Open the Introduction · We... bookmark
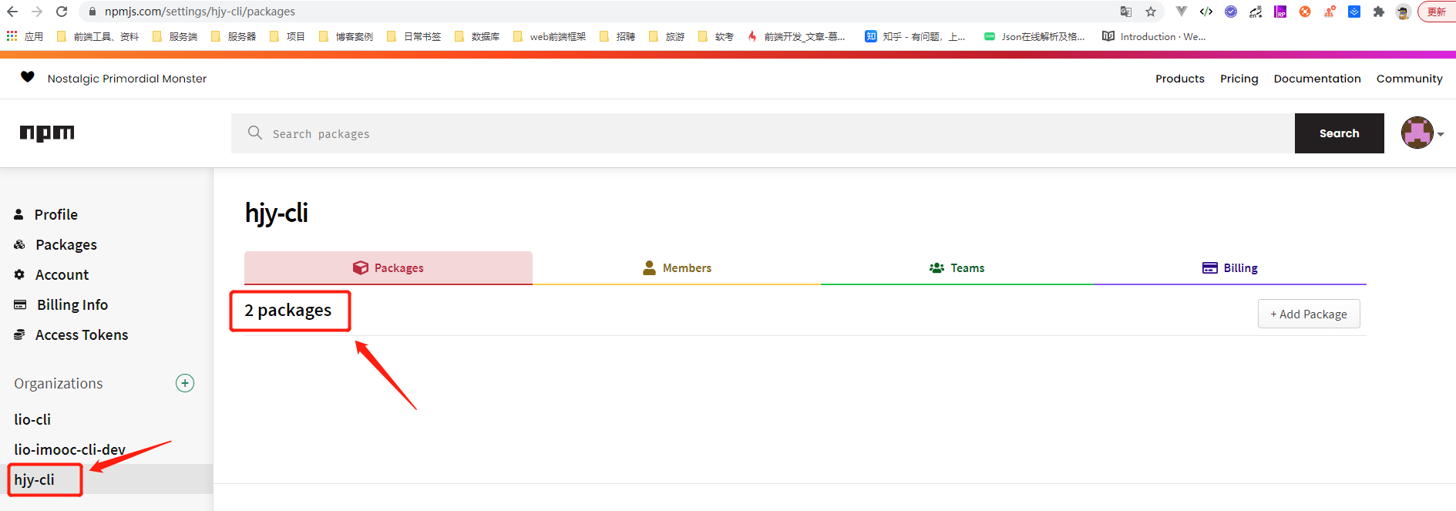This screenshot has height=511, width=1456. pyautogui.click(x=1154, y=36)
